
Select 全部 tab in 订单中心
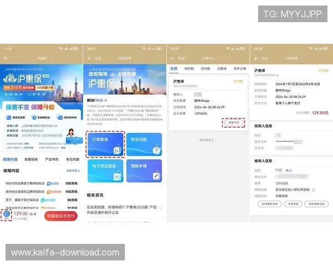coord(174,69)
